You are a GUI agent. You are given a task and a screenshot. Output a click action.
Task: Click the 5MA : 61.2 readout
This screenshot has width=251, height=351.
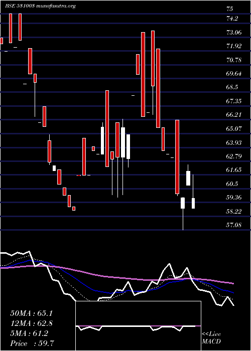tap(29, 333)
